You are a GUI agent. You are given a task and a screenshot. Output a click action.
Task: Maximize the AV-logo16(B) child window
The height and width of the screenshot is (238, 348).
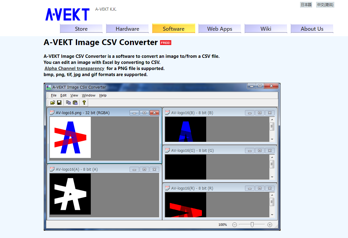(x=260, y=113)
